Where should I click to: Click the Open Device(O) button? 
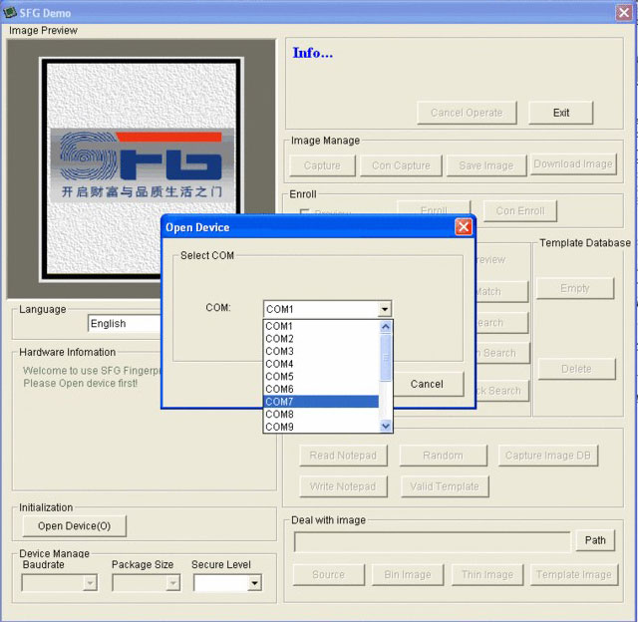(75, 526)
